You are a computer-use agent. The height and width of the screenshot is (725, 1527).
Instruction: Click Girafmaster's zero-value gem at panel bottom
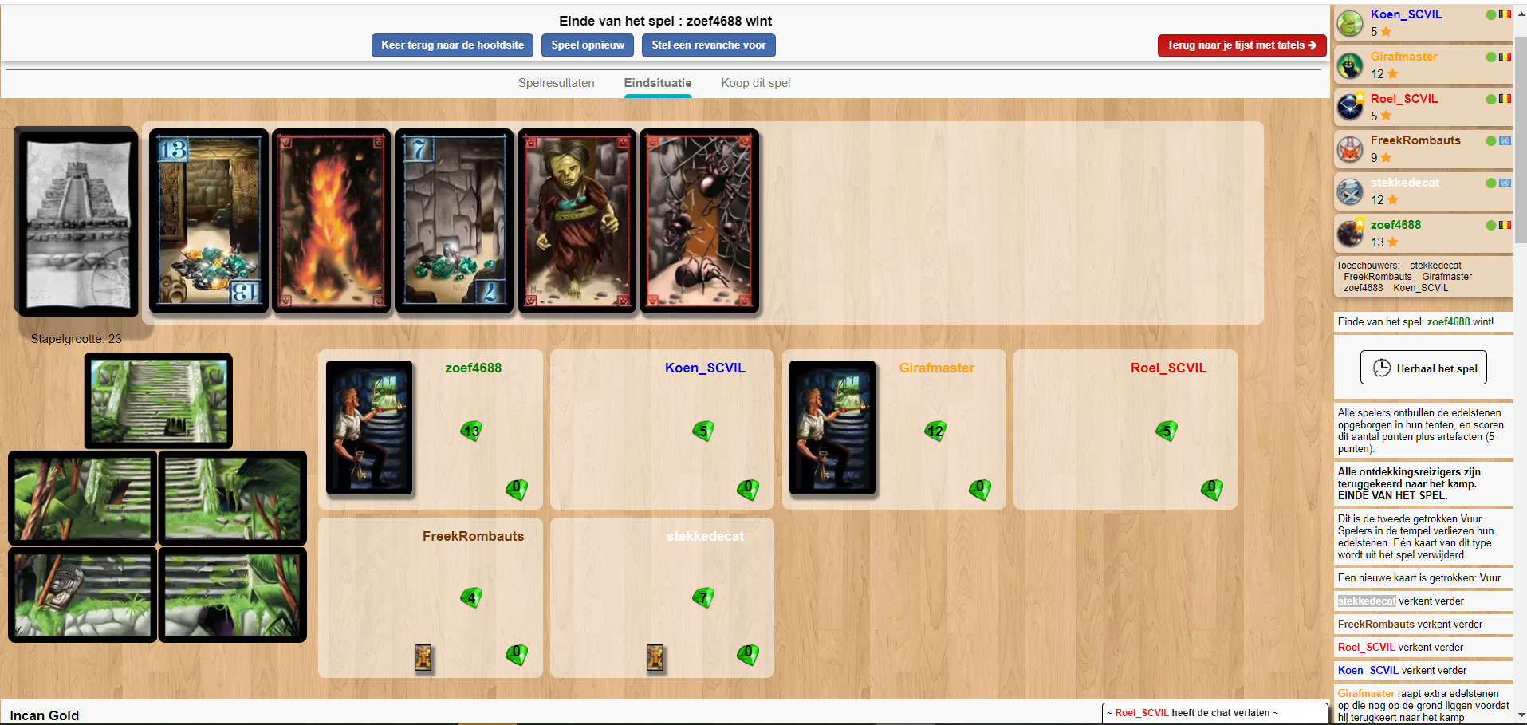pyautogui.click(x=980, y=490)
